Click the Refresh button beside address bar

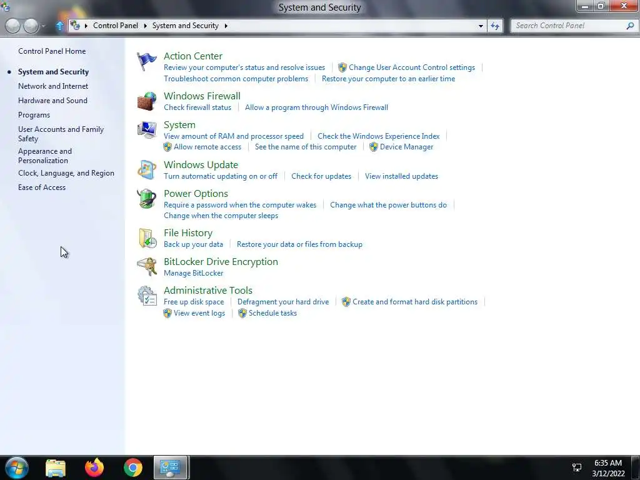[x=495, y=26]
